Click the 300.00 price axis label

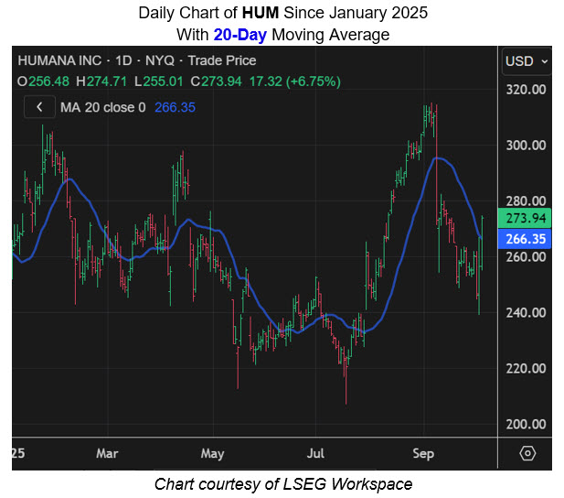click(x=526, y=146)
